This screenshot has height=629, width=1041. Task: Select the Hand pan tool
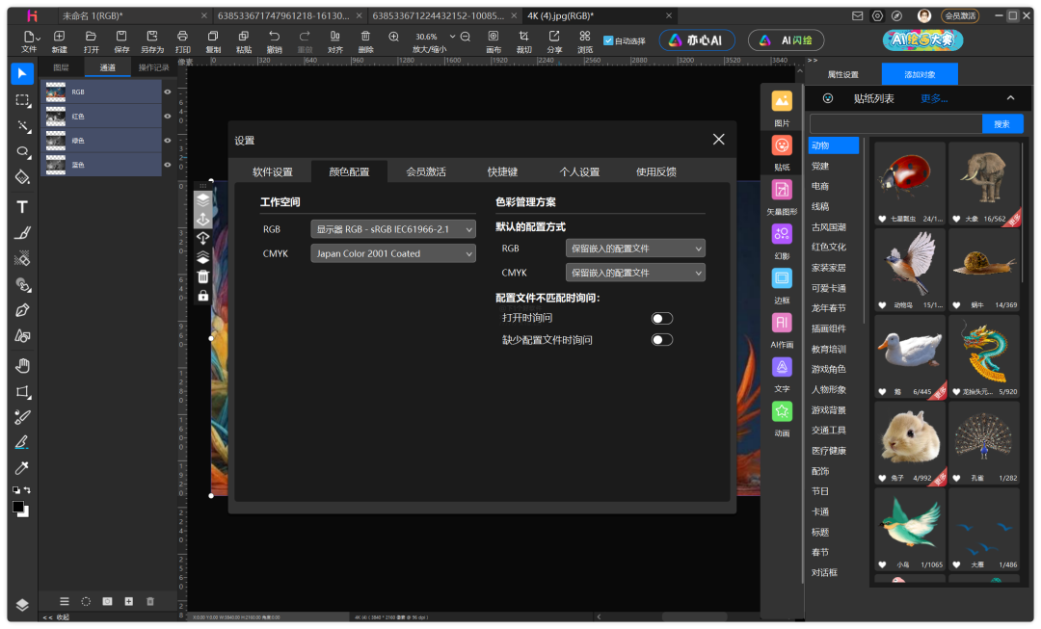(x=22, y=366)
